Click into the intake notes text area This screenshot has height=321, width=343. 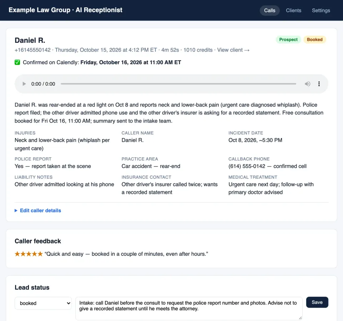click(189, 308)
